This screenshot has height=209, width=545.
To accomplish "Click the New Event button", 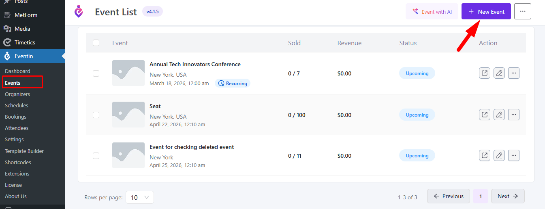I will tap(486, 11).
